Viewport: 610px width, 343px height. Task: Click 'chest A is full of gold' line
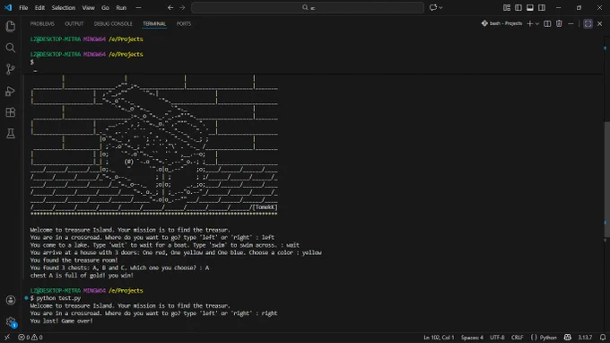[x=82, y=276]
